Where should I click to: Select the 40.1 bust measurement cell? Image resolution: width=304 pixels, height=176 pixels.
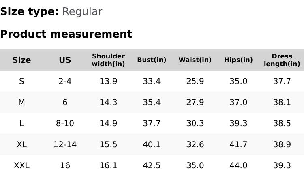[x=152, y=144]
